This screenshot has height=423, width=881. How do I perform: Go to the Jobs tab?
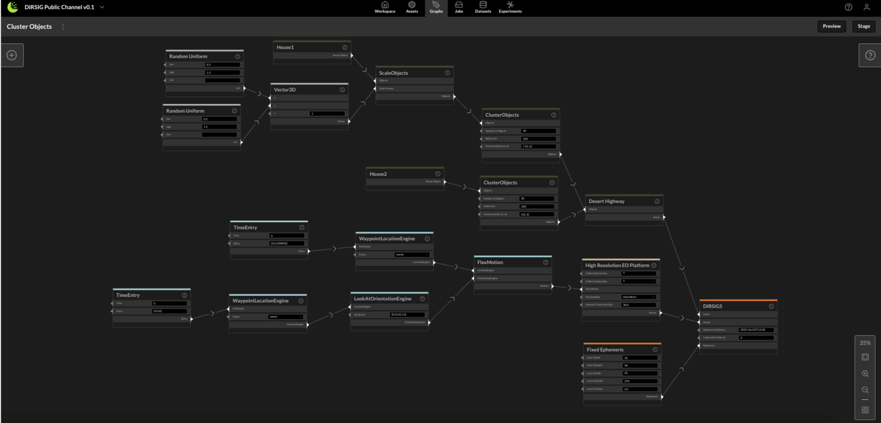pos(458,8)
